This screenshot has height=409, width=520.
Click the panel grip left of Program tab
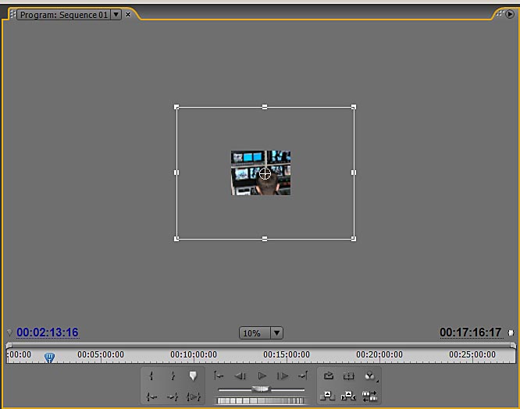tap(12, 14)
